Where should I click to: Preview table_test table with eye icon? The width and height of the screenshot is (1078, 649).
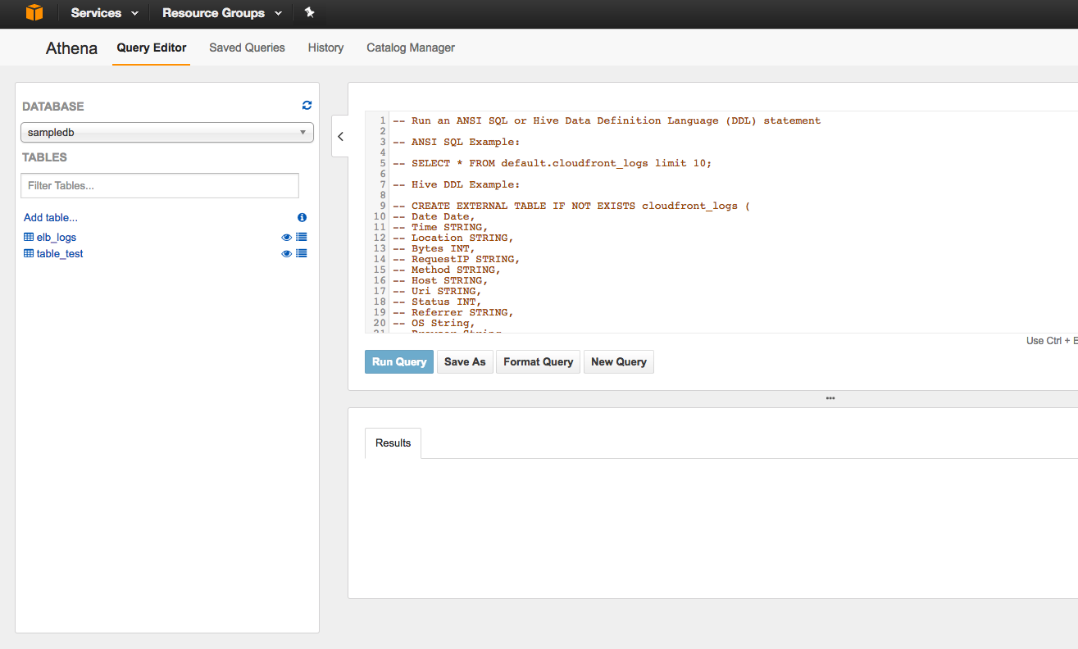(x=287, y=254)
